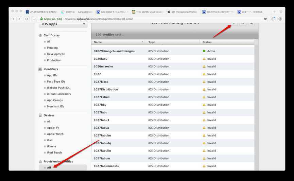Click the warning icon in the 1027Black row
Viewport: 294px width, 181px height.
[x=204, y=82]
